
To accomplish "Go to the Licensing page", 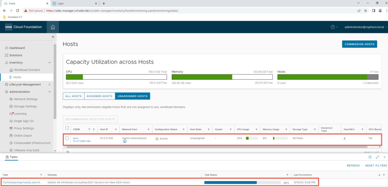I will 20,114.
